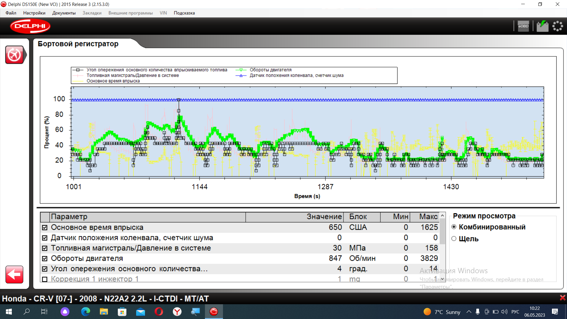Click the parameter list scrollbar thumb
Viewport: 567px width, 319px height.
[x=442, y=231]
